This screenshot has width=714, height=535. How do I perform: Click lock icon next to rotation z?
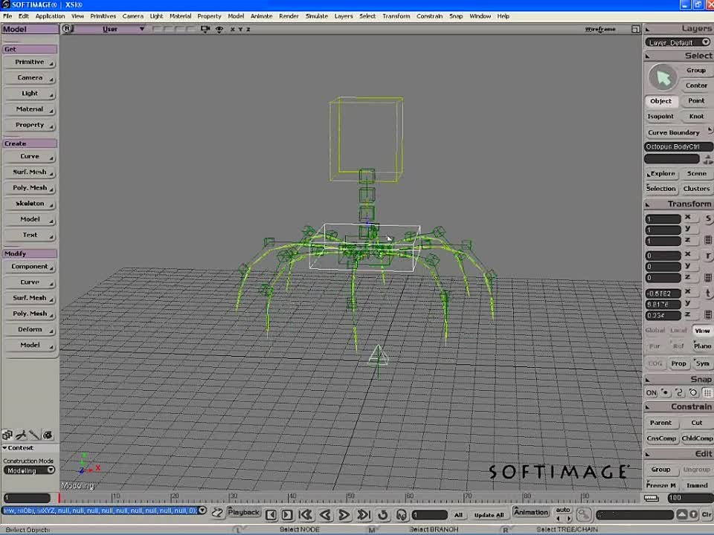point(708,277)
